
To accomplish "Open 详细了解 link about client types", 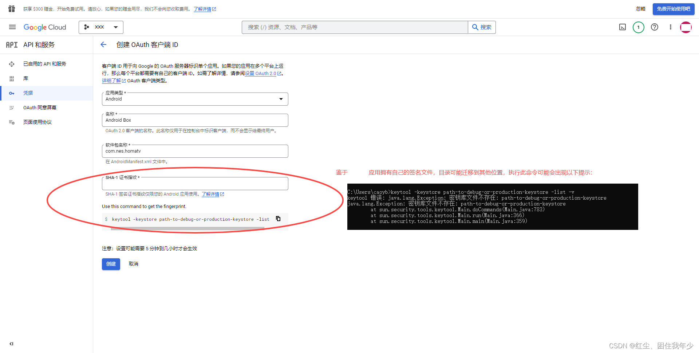I will (114, 81).
